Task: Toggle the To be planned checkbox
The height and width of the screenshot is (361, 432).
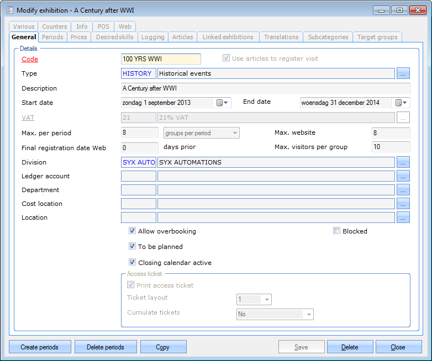Action: pos(133,247)
